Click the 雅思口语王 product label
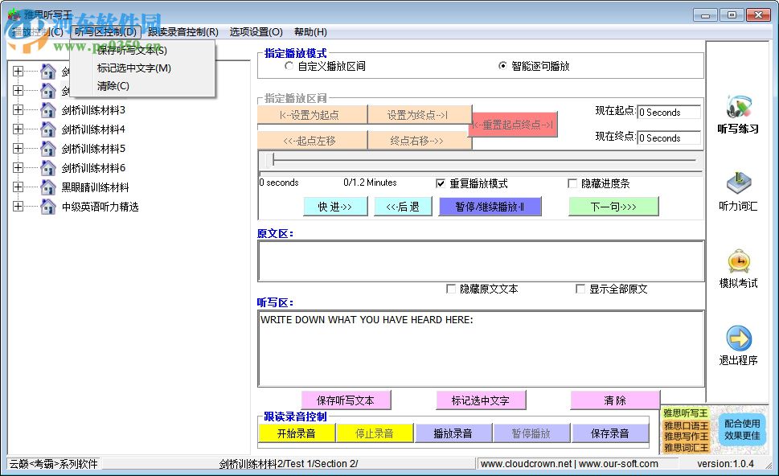 [686, 425]
